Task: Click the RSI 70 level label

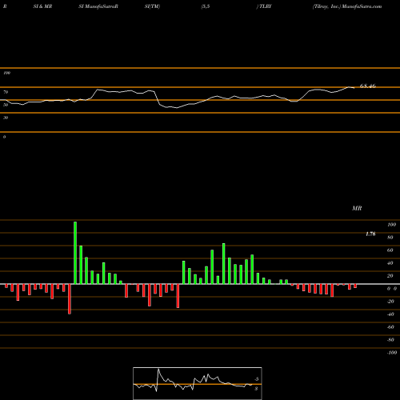Action: (x=6, y=92)
